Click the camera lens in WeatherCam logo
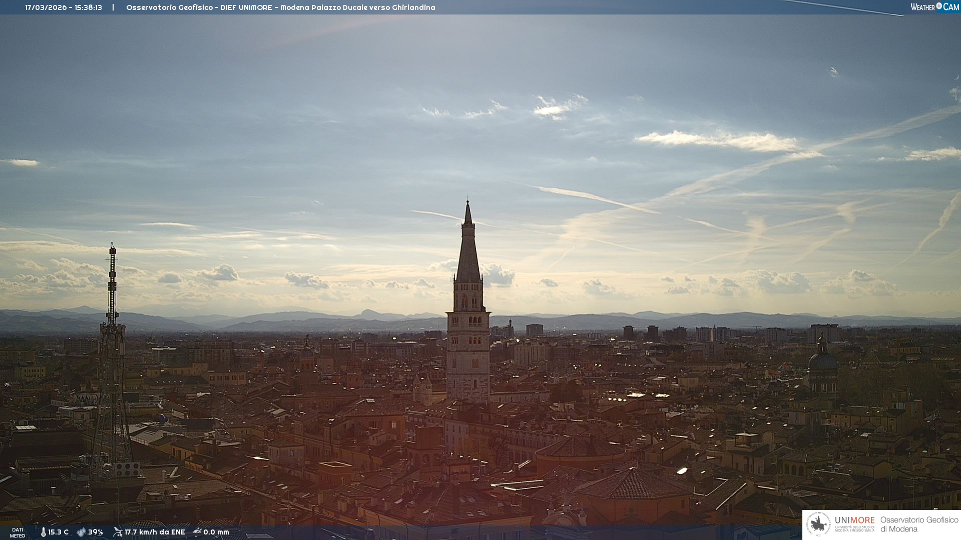 [939, 6]
